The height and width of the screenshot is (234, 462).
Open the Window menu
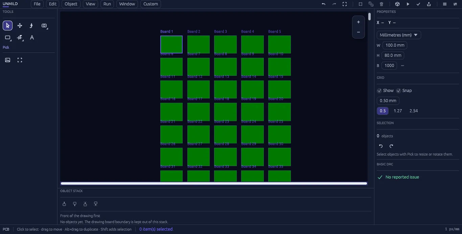[127, 4]
